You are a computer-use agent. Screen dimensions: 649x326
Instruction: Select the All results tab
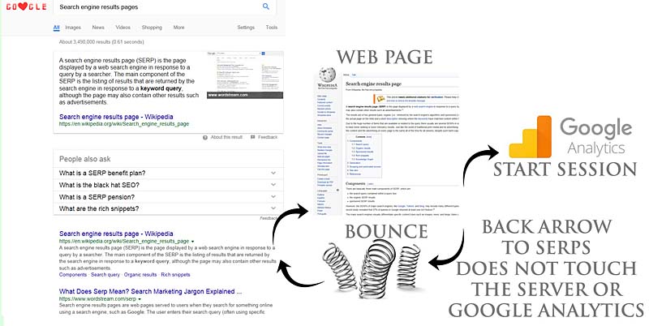[x=56, y=28]
